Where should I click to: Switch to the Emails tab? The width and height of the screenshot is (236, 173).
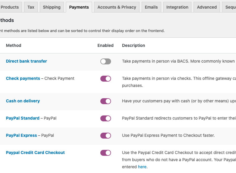pyautogui.click(x=151, y=7)
